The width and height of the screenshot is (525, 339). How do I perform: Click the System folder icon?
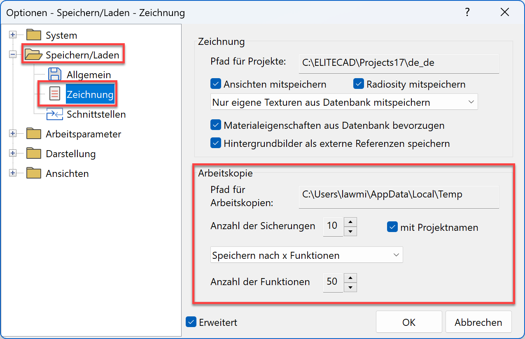click(34, 35)
